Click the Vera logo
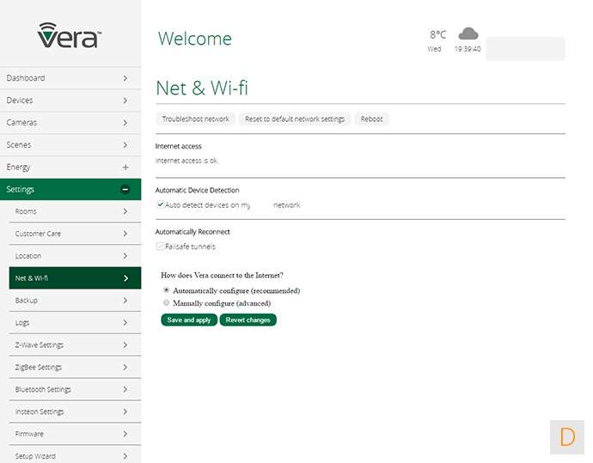 70,35
